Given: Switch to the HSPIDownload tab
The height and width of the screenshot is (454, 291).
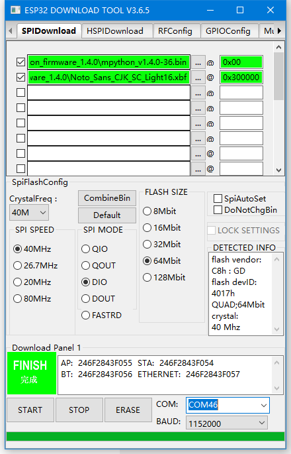Looking at the screenshot, I should coord(117,31).
